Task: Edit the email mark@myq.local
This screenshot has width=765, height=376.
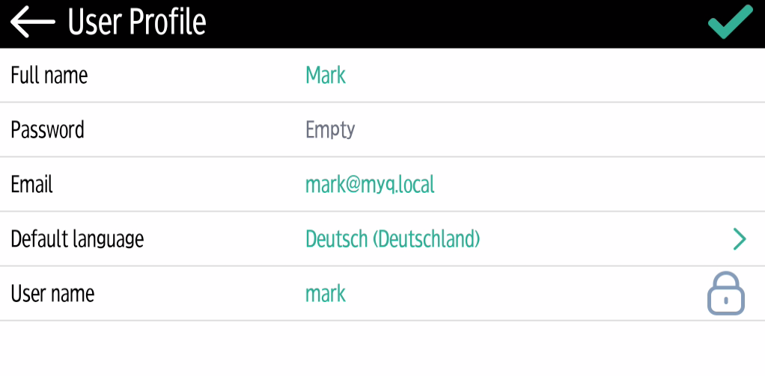Action: point(370,185)
